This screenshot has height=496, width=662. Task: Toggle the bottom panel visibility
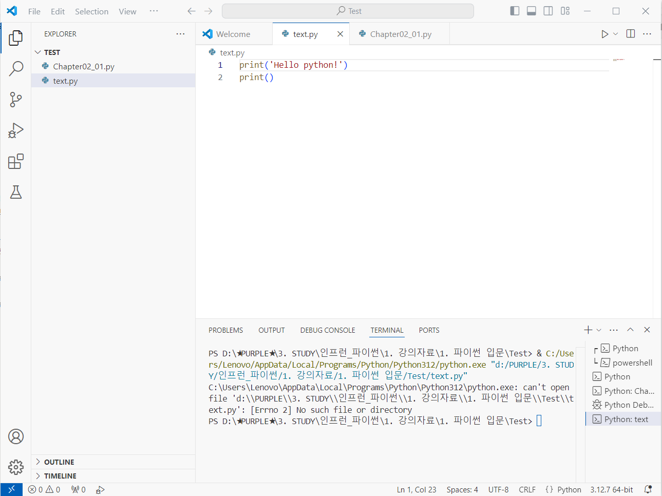(x=532, y=11)
